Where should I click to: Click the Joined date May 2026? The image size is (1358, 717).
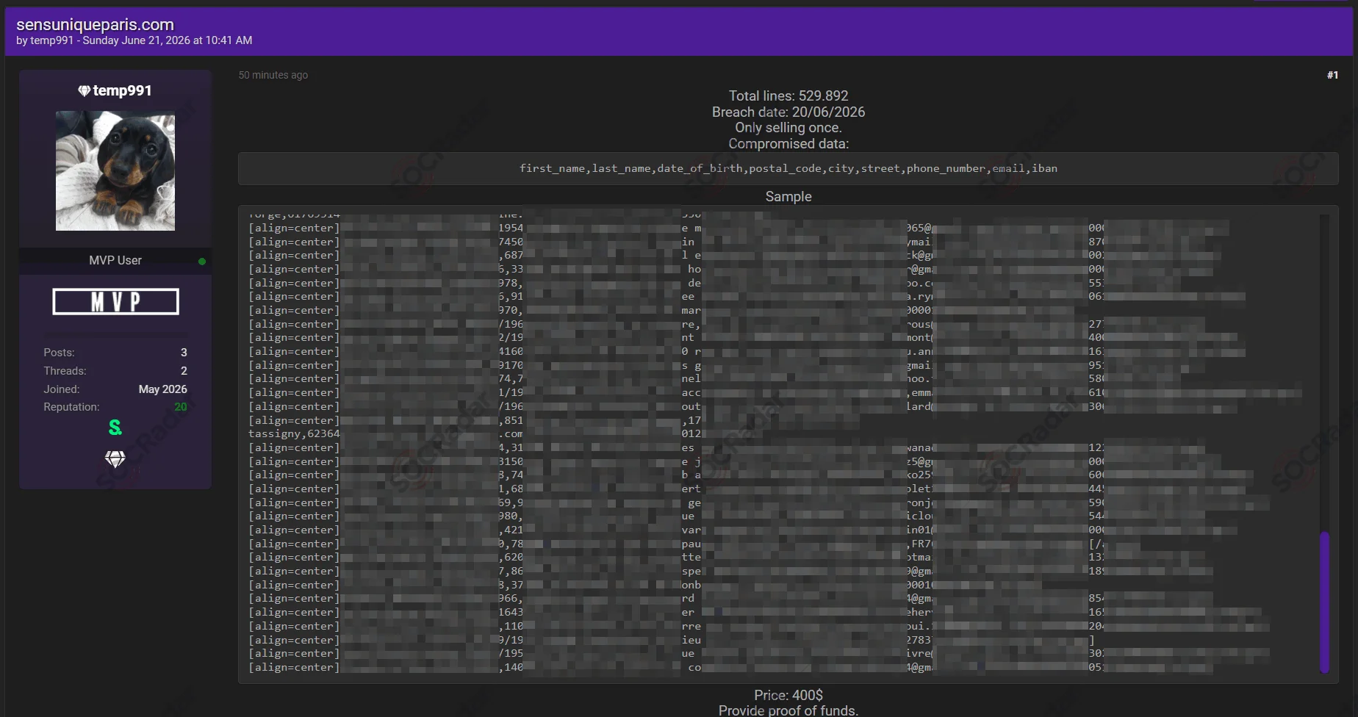pyautogui.click(x=162, y=389)
